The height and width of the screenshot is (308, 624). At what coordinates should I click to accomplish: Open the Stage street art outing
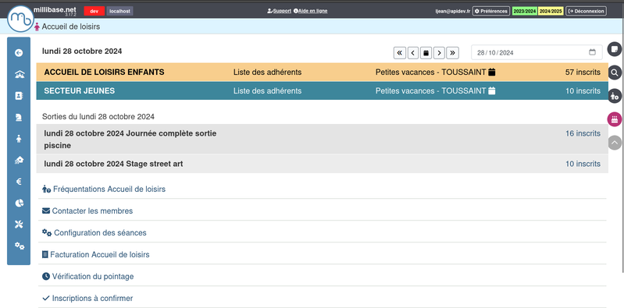[x=113, y=164]
